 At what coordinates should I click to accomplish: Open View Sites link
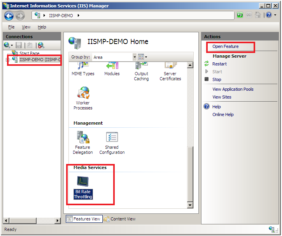222,97
